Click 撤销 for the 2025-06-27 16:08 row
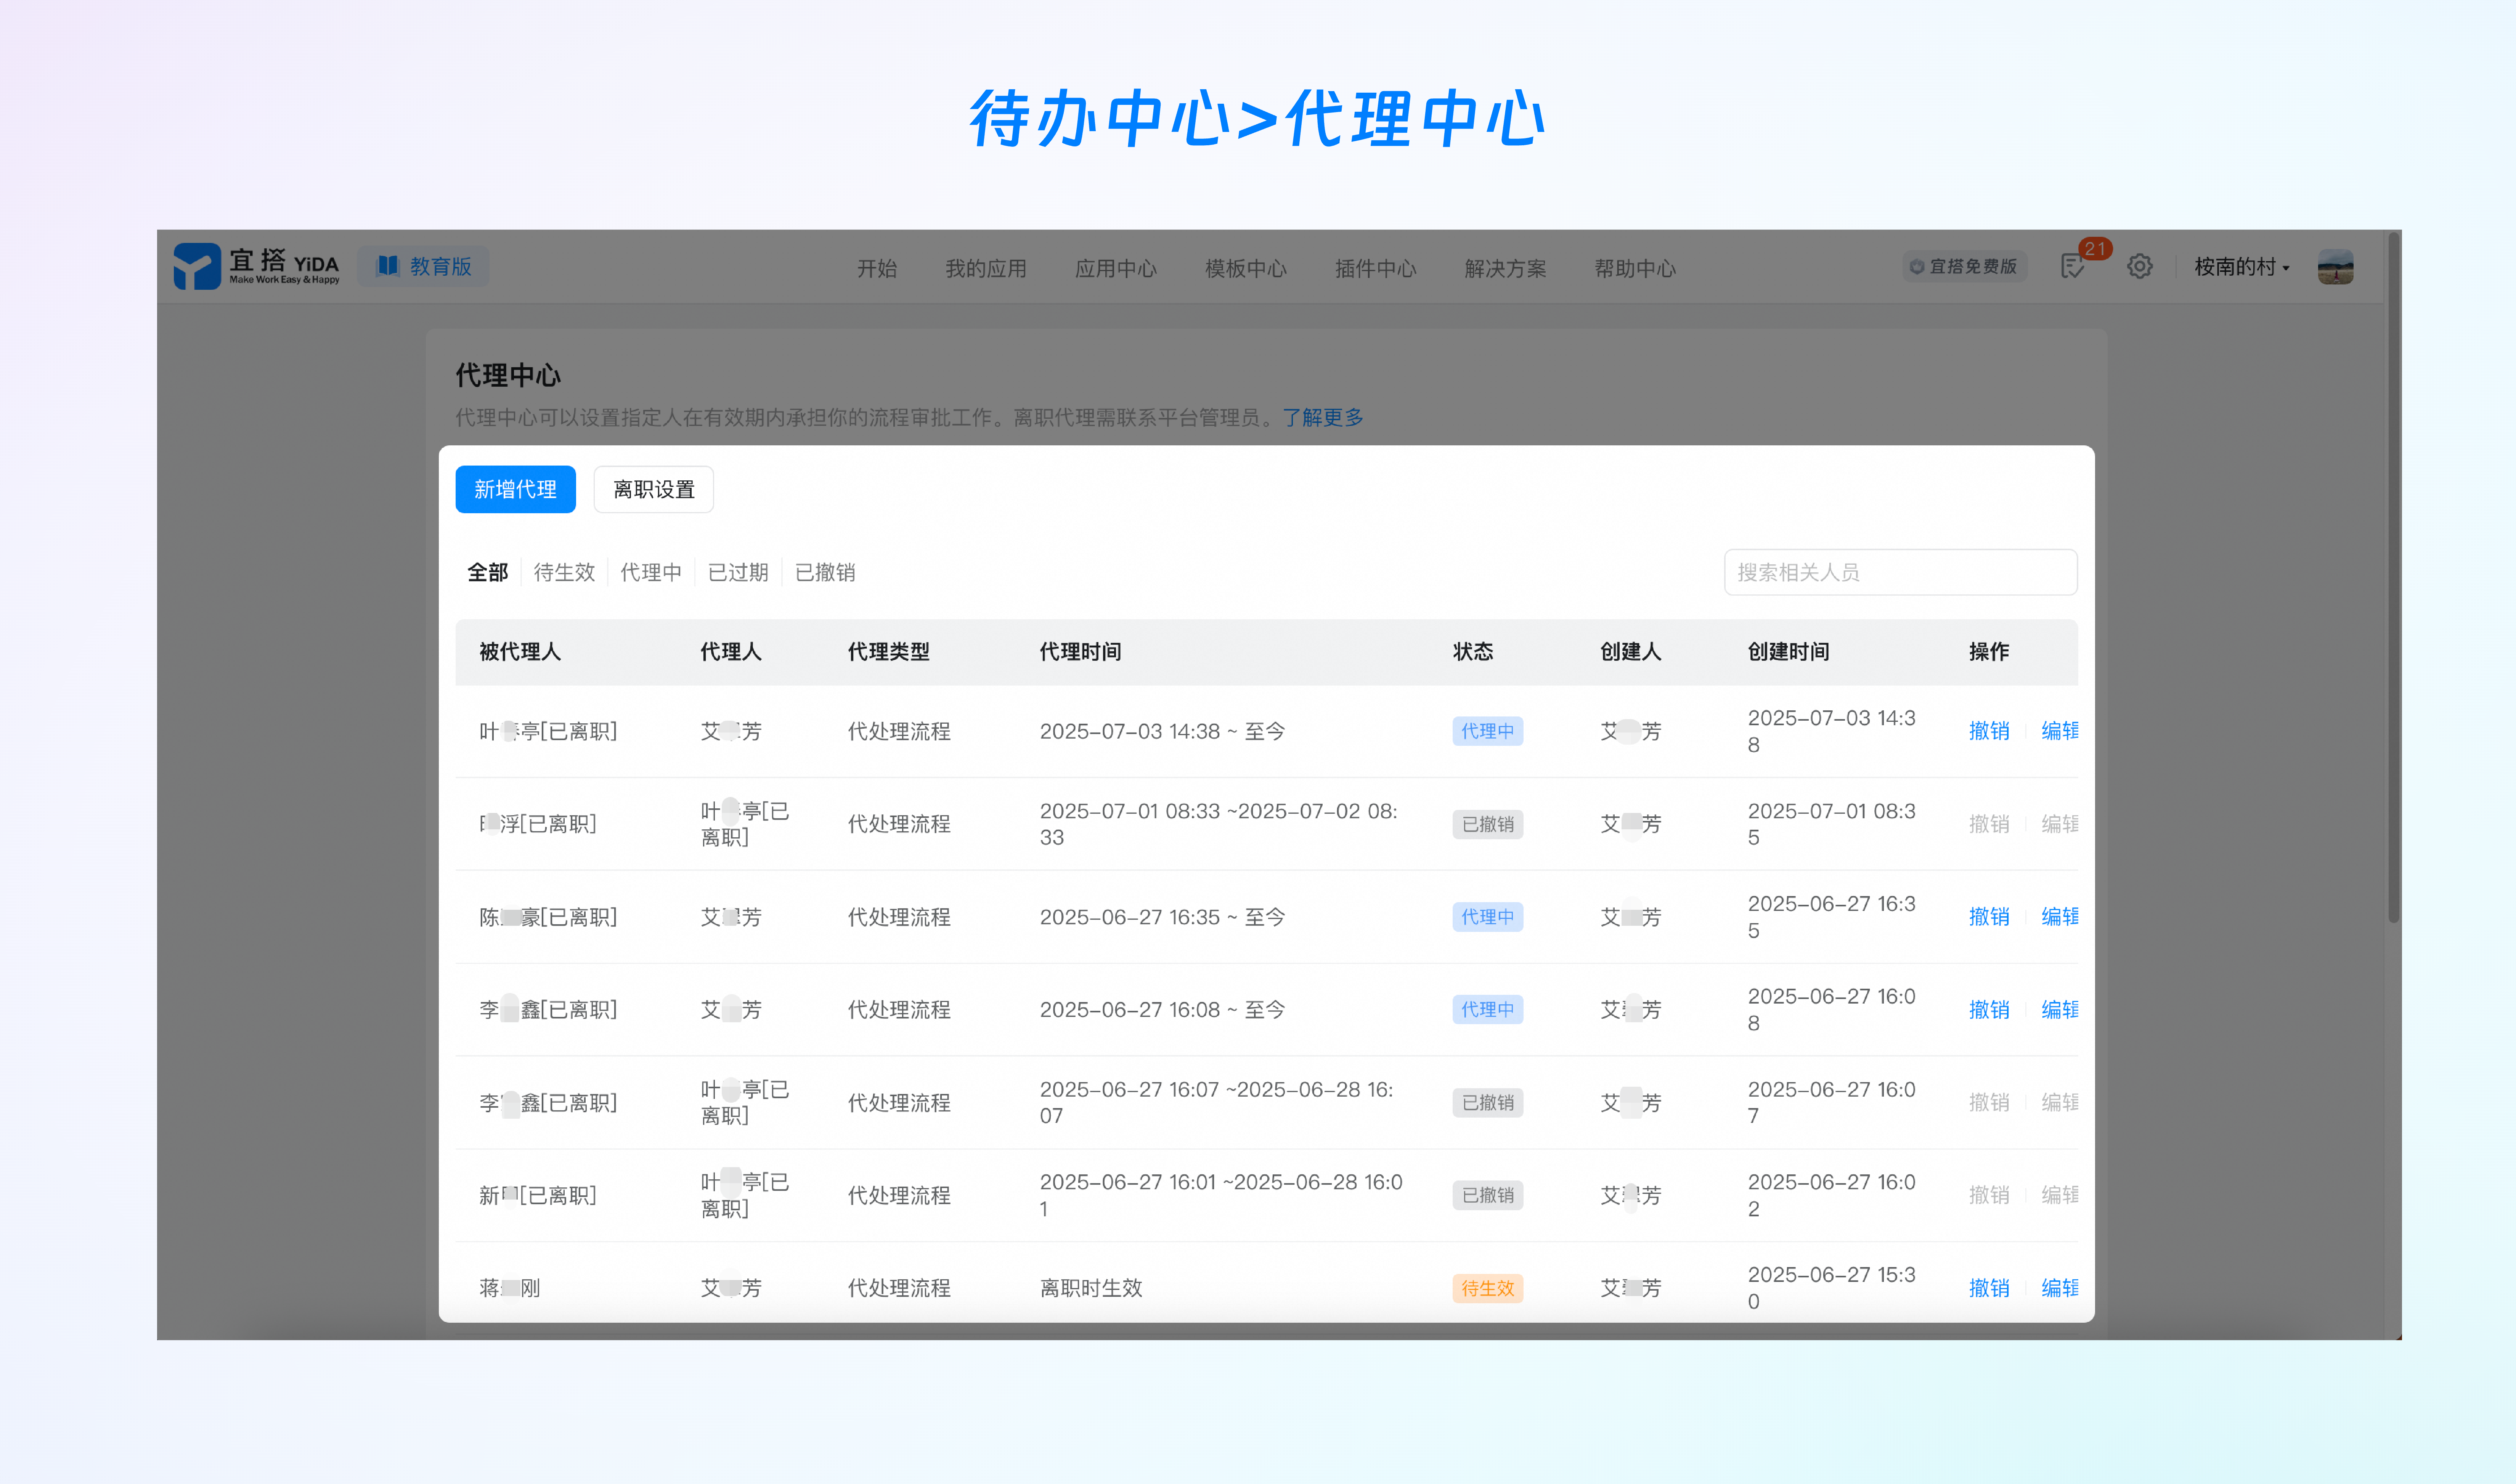Viewport: 2516px width, 1484px height. tap(1988, 1010)
